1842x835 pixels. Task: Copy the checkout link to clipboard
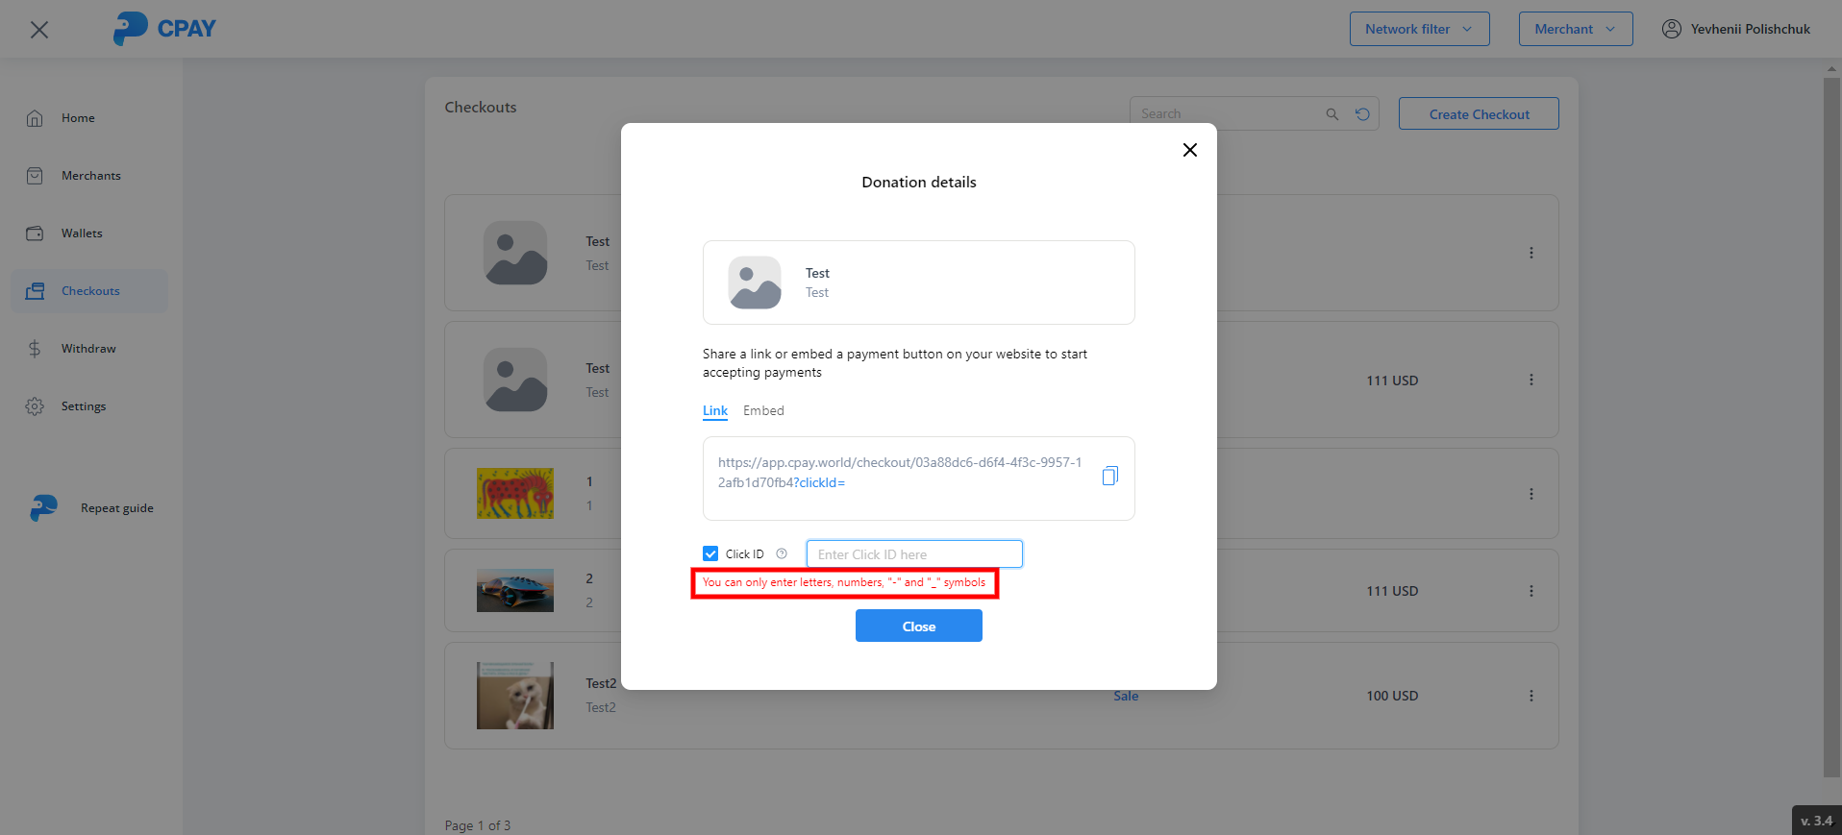1109,476
